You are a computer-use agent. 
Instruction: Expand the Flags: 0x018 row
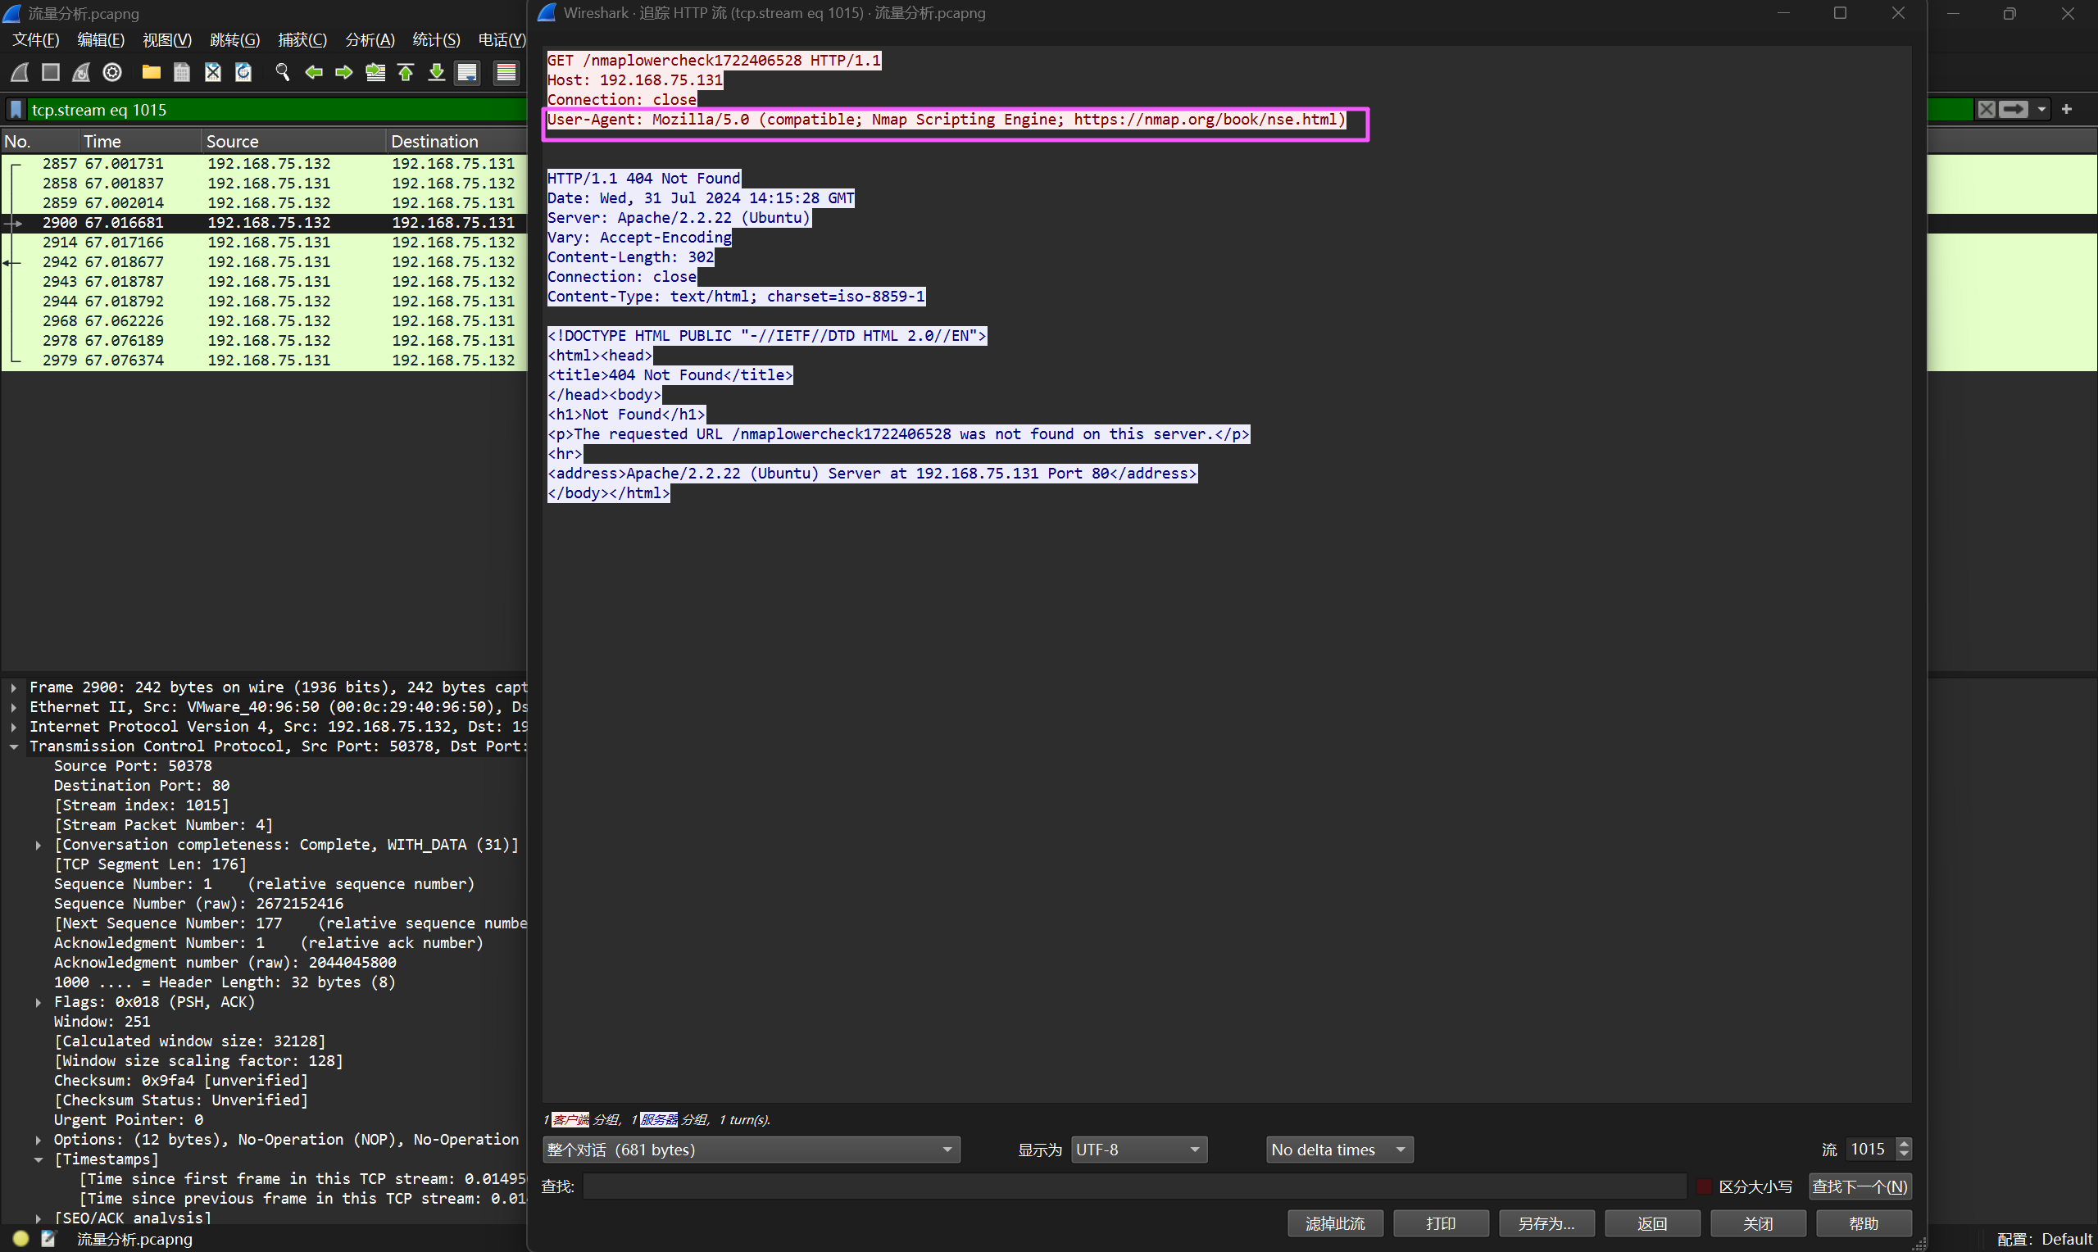[x=38, y=1002]
